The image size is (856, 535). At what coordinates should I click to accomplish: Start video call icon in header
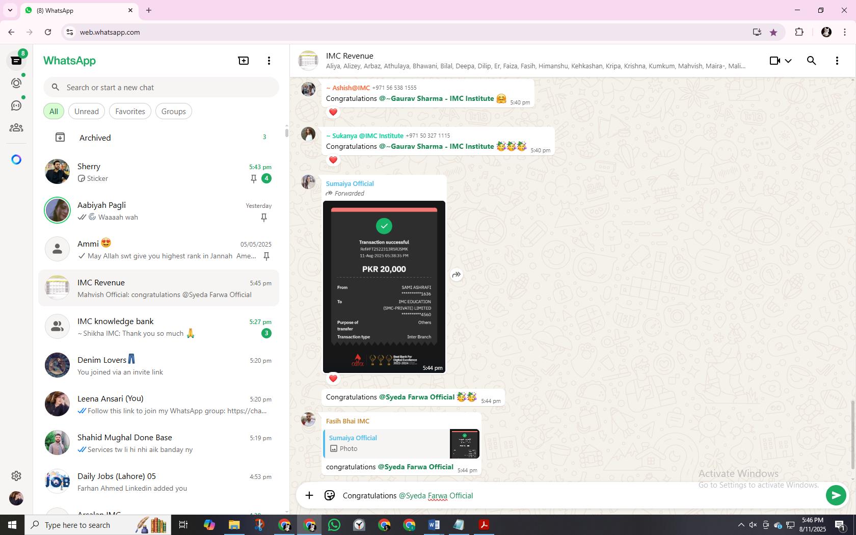(774, 61)
